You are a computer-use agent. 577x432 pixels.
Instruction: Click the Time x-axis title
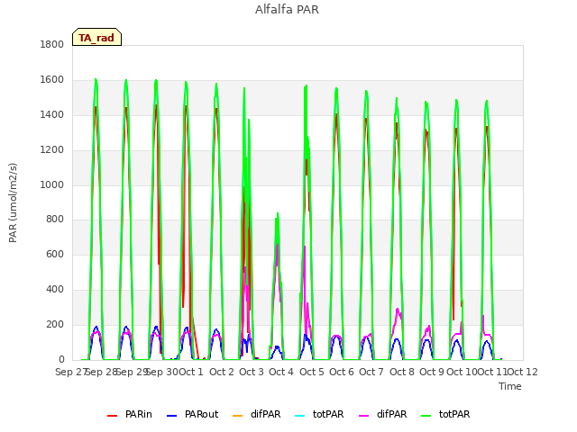pos(510,386)
